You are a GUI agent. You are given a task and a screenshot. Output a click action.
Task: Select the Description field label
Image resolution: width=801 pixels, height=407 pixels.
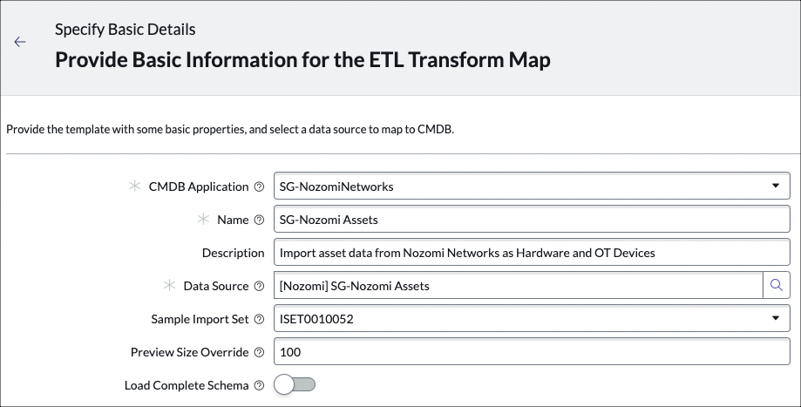click(x=233, y=253)
